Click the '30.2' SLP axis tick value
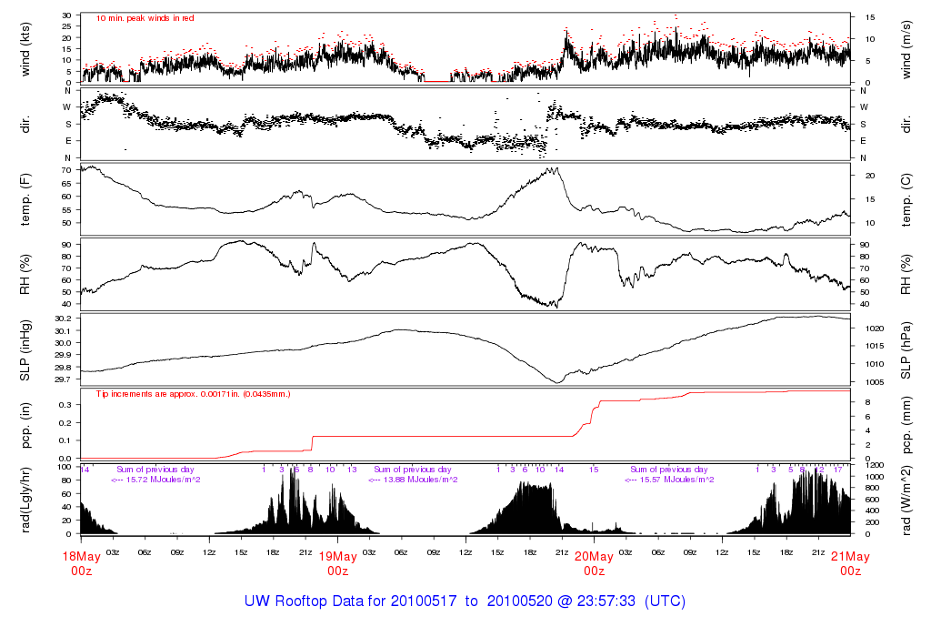The width and height of the screenshot is (931, 637). pos(63,318)
